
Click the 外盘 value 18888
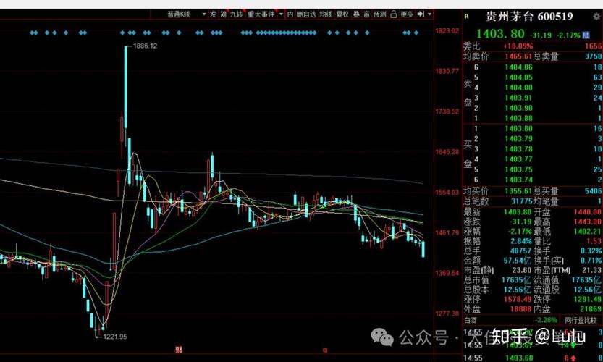(x=520, y=308)
